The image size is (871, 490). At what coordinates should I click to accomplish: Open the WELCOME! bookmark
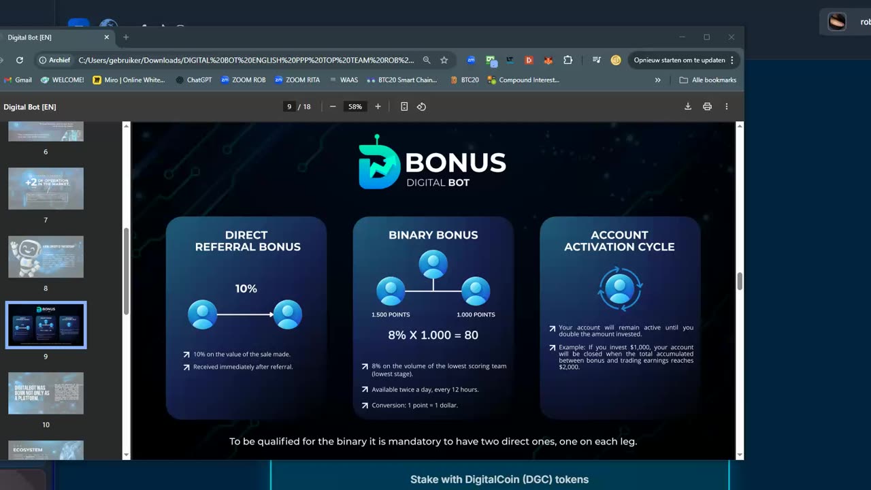(62, 80)
